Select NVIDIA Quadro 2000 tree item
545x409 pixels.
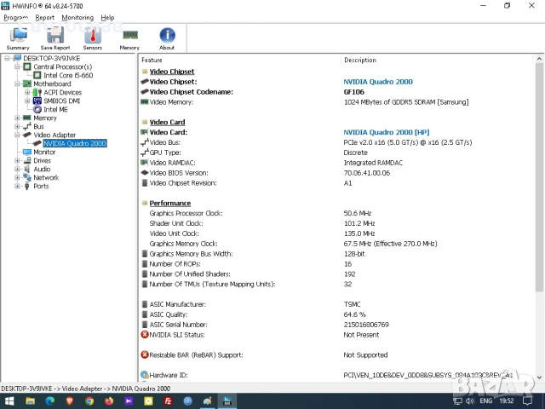75,143
